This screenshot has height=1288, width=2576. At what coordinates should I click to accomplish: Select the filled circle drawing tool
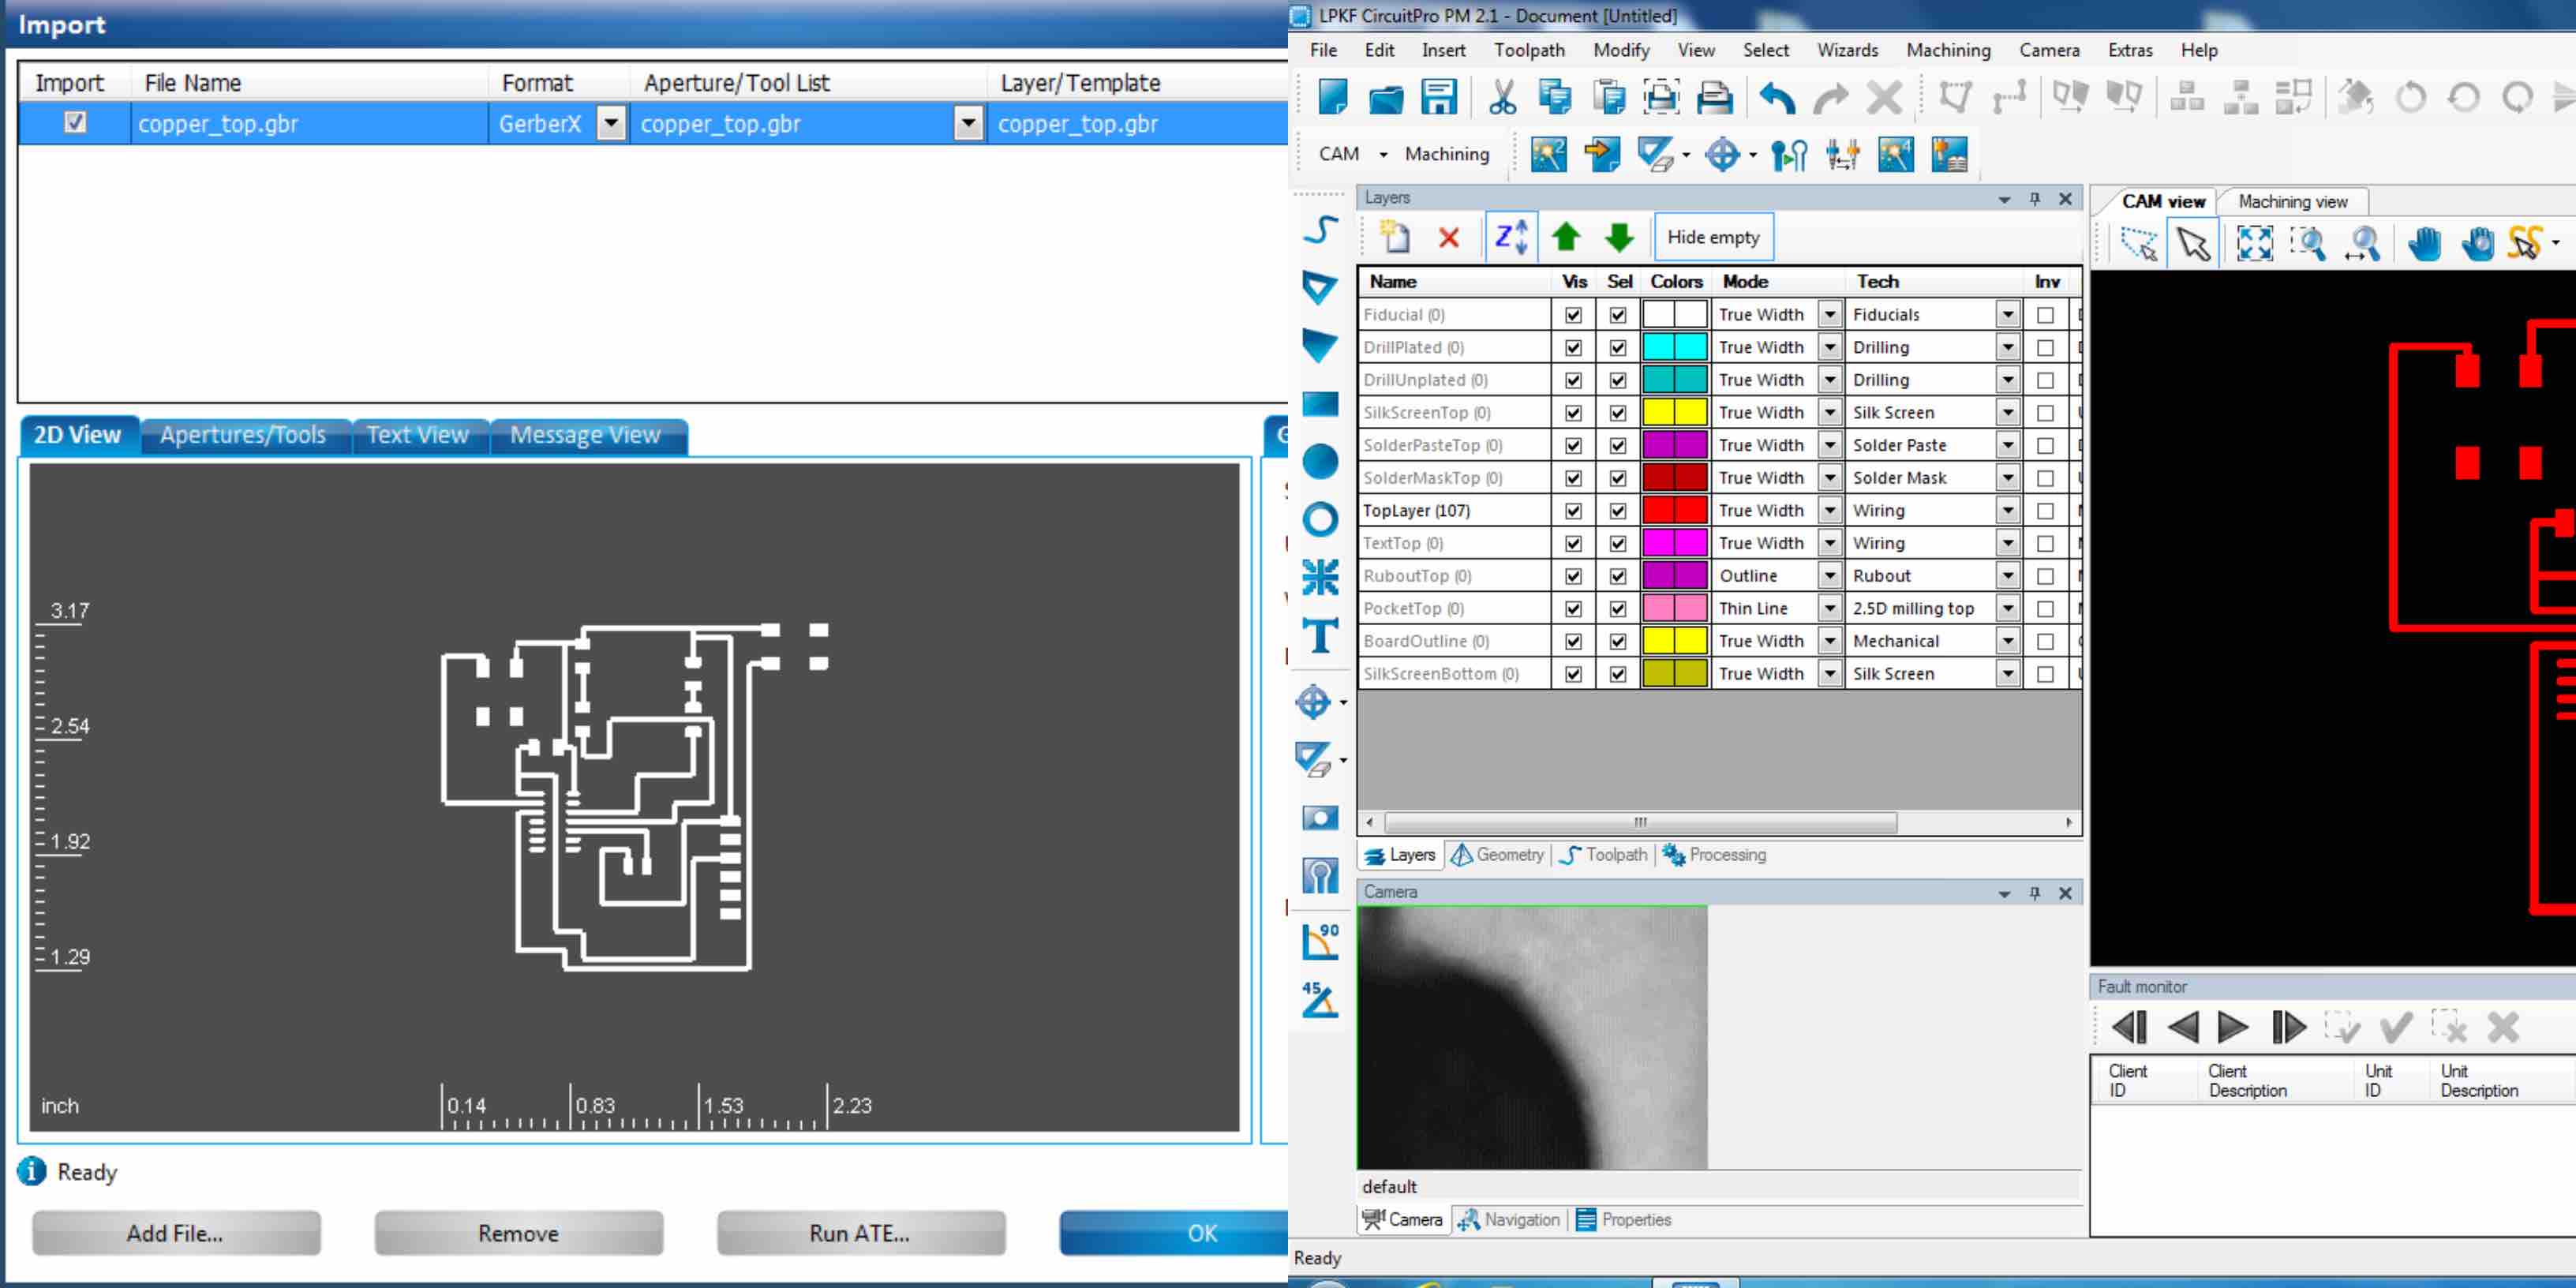1321,461
